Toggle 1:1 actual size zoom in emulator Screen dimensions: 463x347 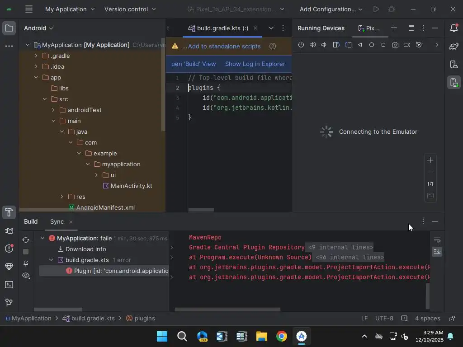click(x=430, y=184)
